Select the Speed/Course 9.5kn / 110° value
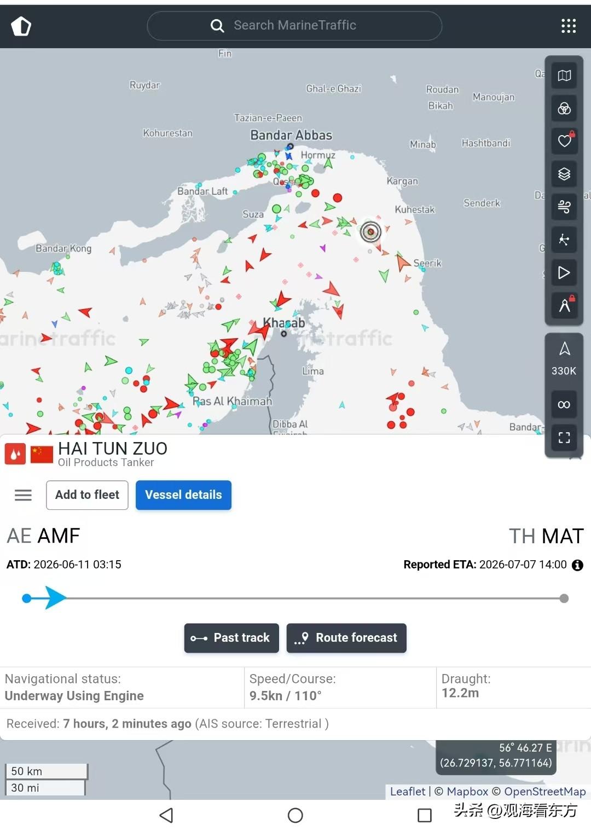 286,696
